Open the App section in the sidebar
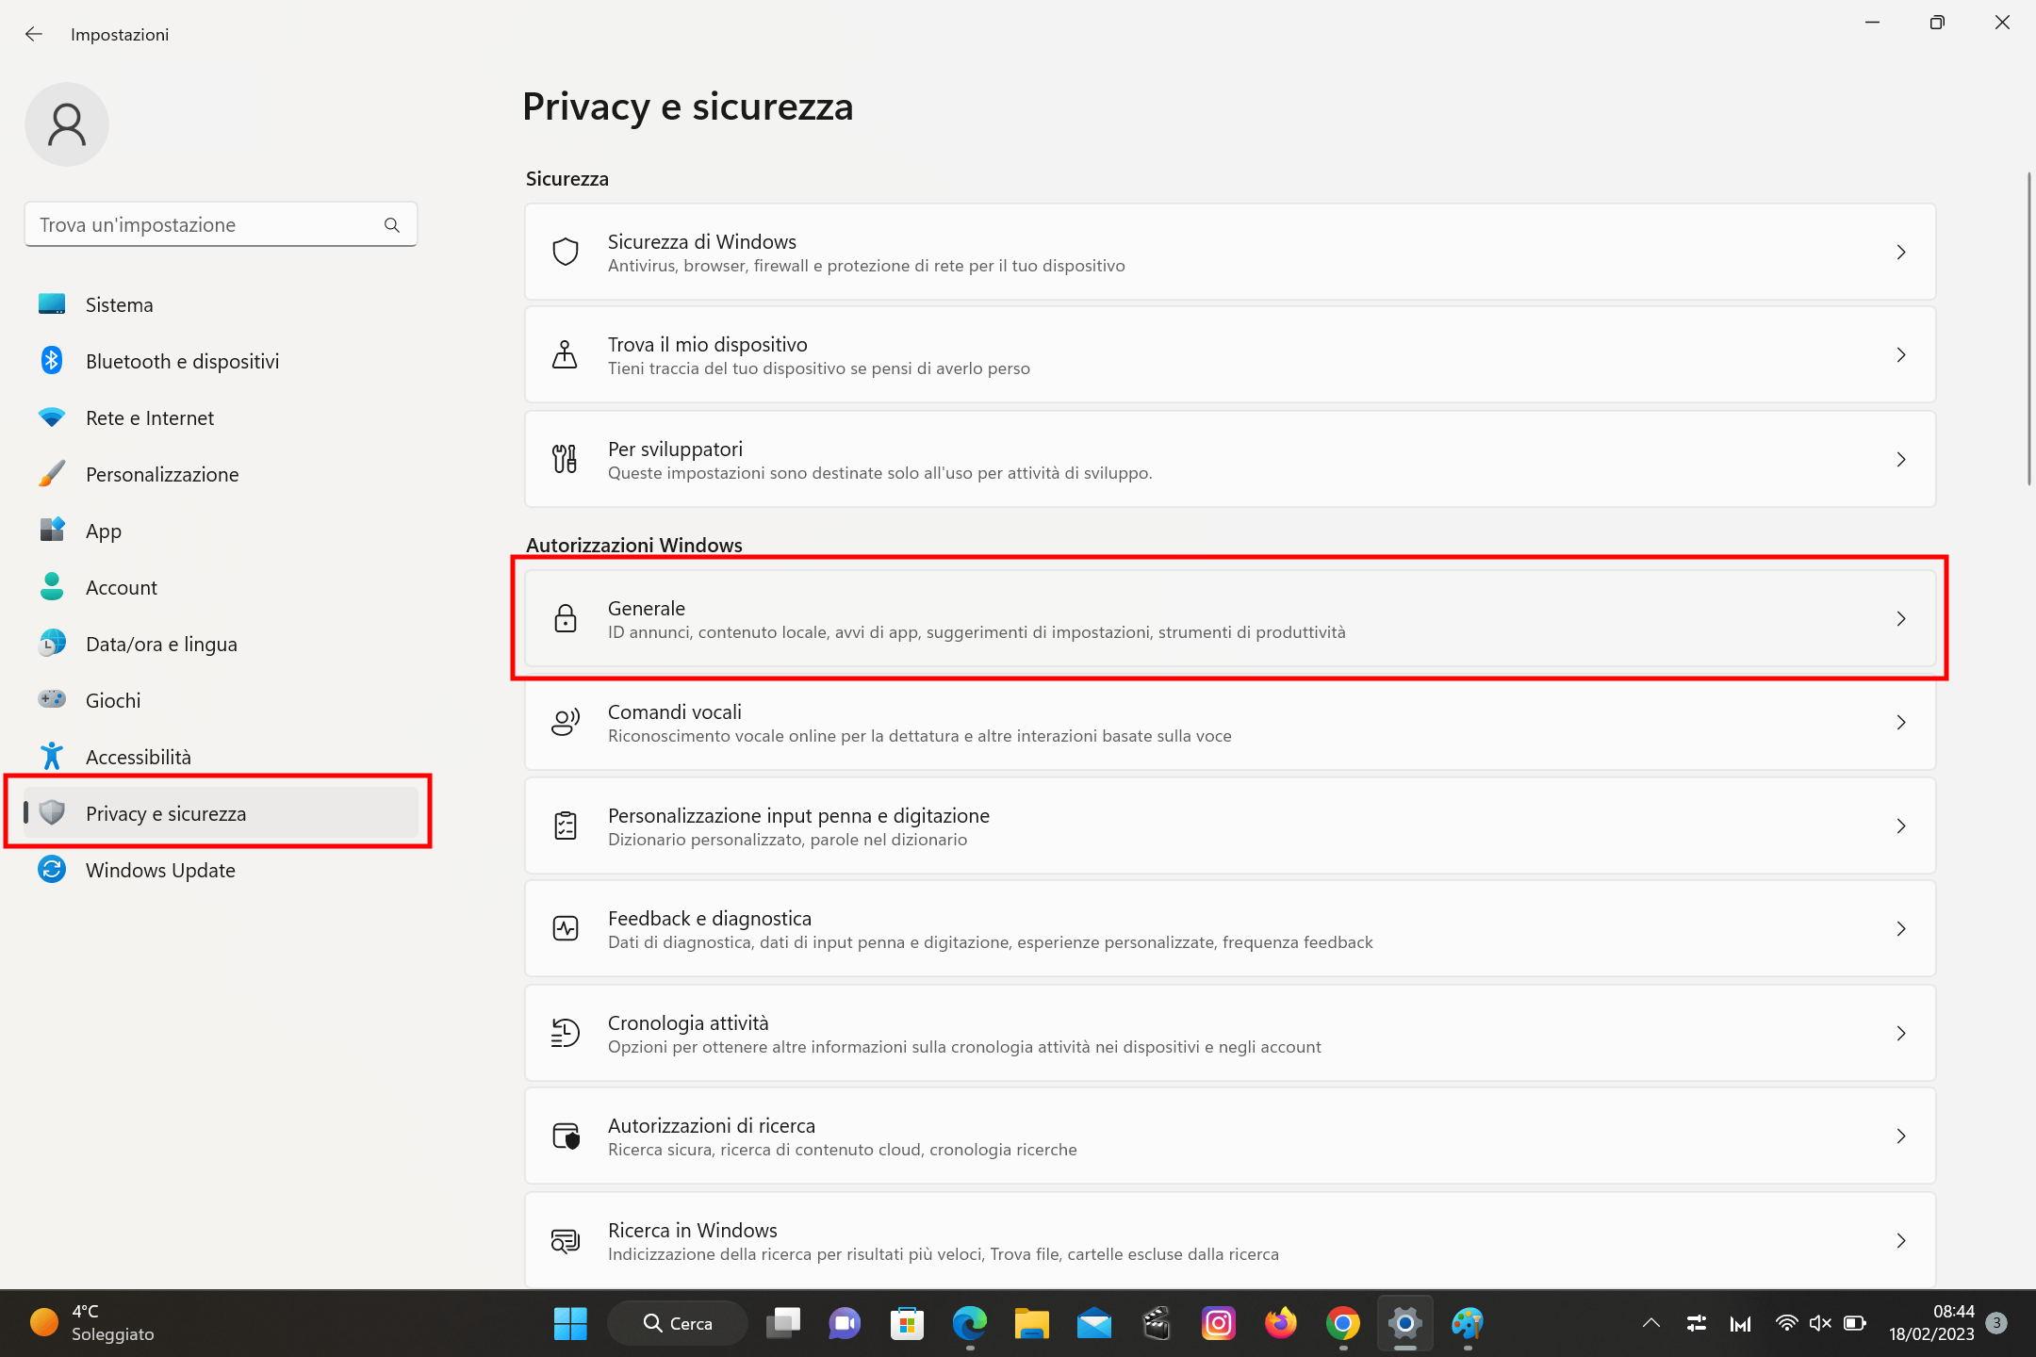2036x1357 pixels. pyautogui.click(x=103, y=531)
